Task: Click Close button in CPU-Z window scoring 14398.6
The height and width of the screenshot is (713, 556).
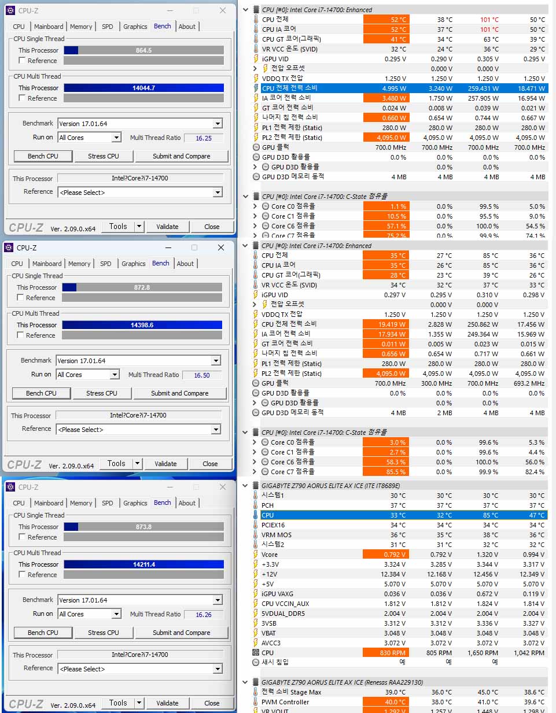Action: (x=210, y=464)
